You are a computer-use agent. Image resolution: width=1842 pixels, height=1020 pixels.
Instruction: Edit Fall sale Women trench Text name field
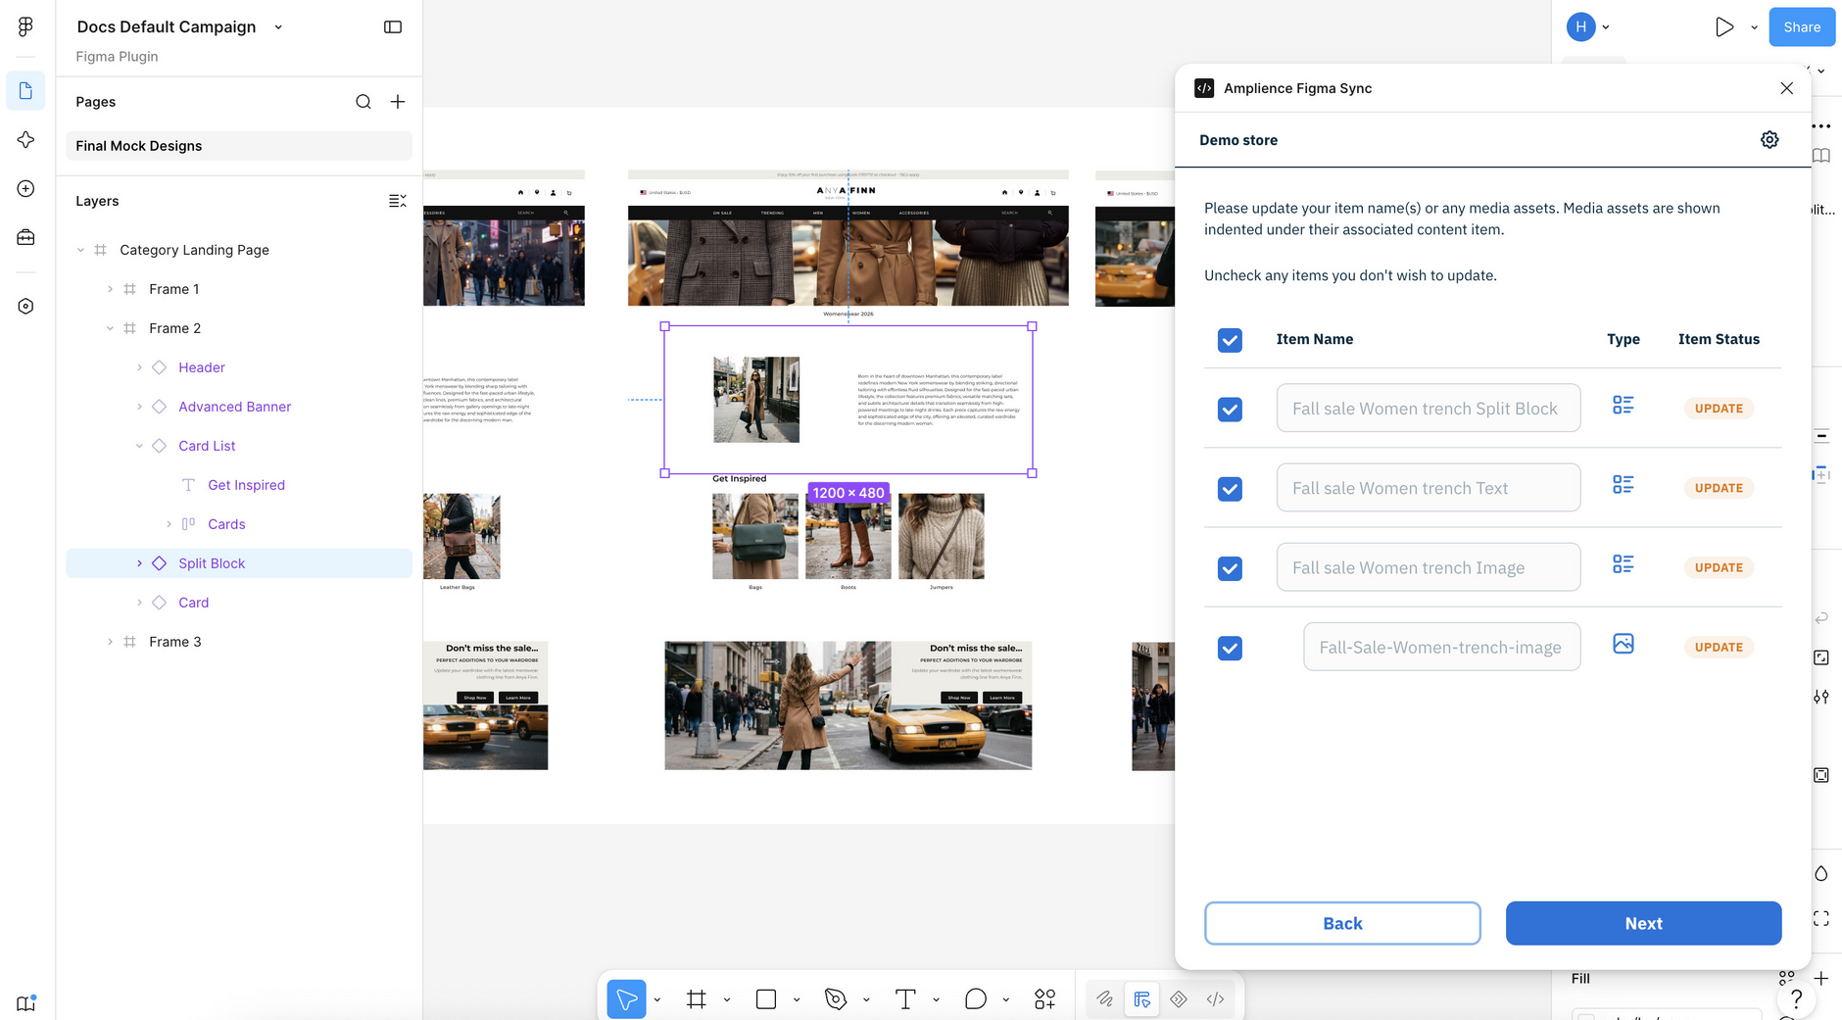tap(1428, 488)
